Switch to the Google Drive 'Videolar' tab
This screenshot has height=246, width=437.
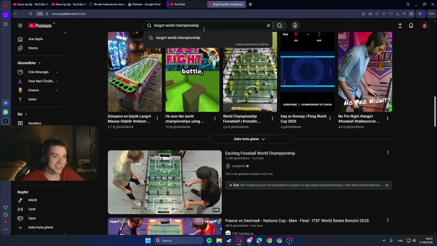145,4
